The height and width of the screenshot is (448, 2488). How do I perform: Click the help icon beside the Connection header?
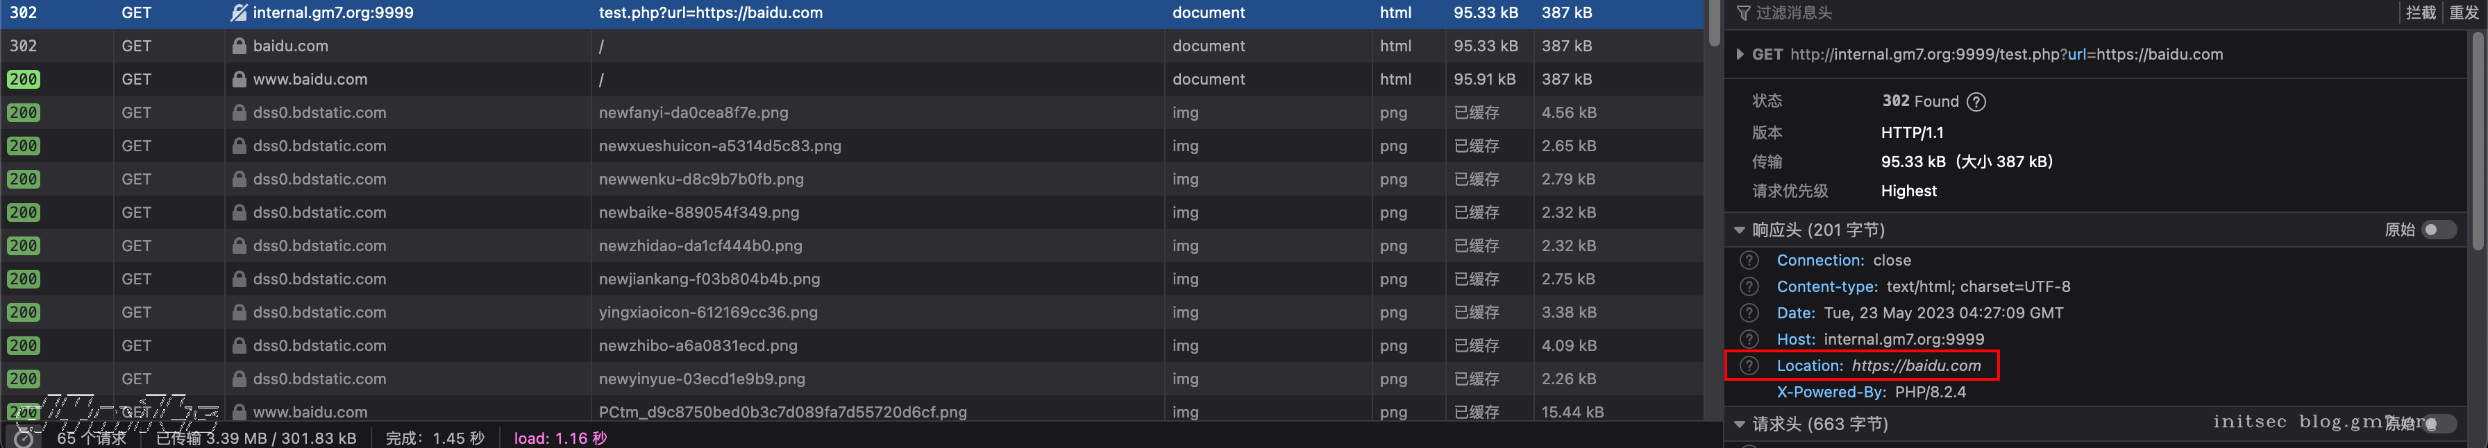[x=1749, y=261]
